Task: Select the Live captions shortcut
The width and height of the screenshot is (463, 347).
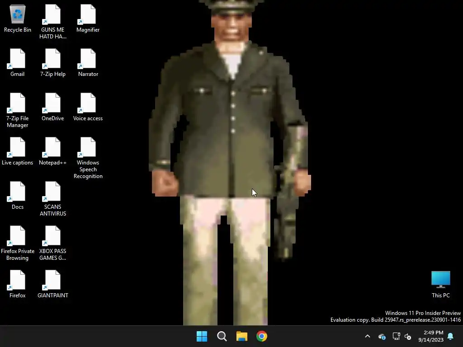Action: pos(18,151)
